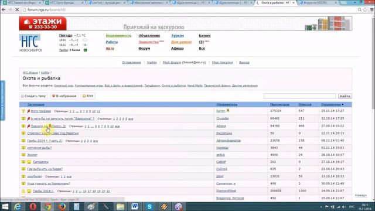Open Microsoft Word from the taskbar
The height and width of the screenshot is (211, 375).
[x=135, y=206]
